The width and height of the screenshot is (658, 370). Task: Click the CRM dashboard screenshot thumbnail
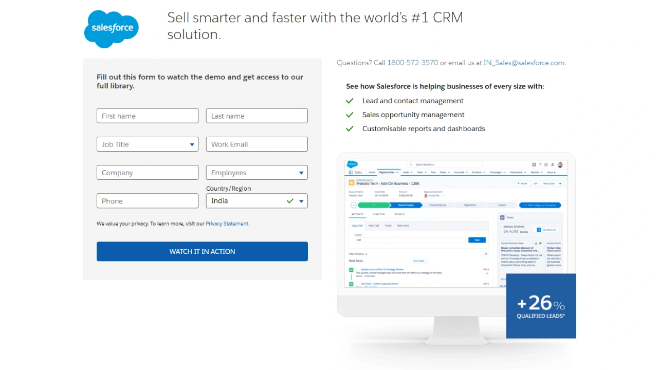click(455, 225)
